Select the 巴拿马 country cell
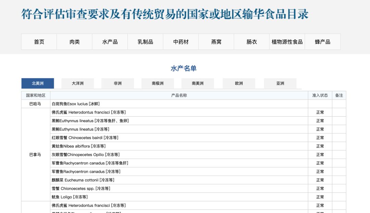370x213 pixels. tap(36, 155)
